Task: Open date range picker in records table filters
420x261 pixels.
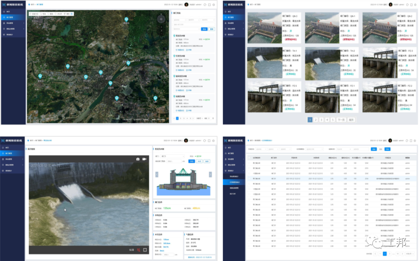Action: point(352,149)
